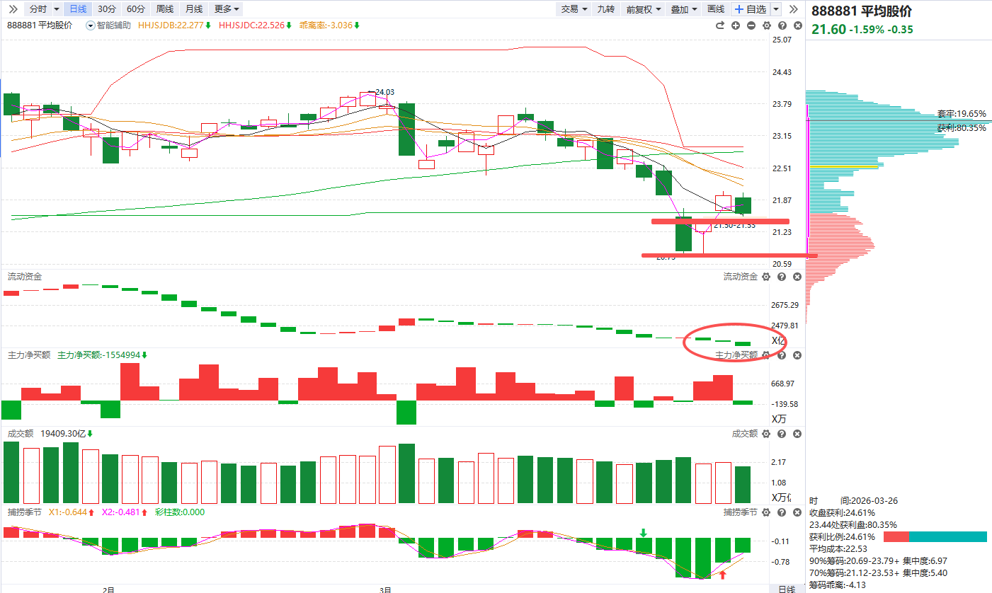Switch to 周线 weekly chart
Image resolution: width=992 pixels, height=593 pixels.
[x=164, y=9]
